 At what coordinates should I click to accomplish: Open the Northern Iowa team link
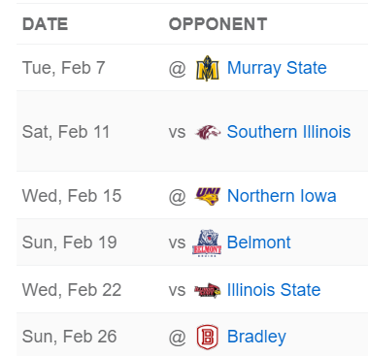coord(282,196)
